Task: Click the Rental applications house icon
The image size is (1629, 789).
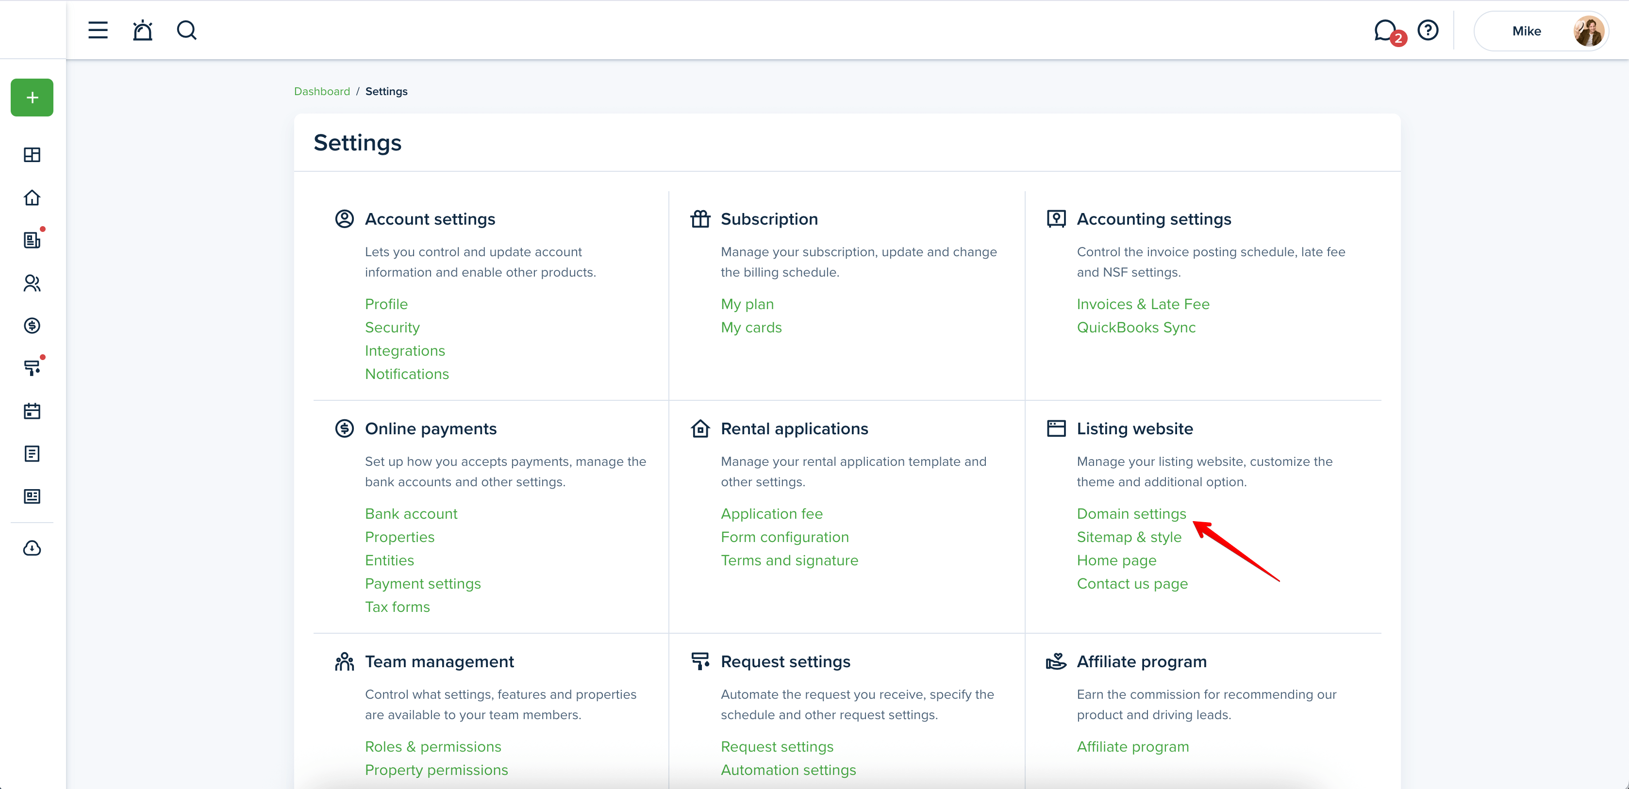Action: click(x=700, y=428)
